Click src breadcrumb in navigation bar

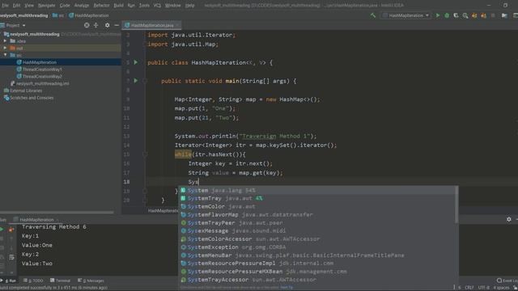click(58, 15)
